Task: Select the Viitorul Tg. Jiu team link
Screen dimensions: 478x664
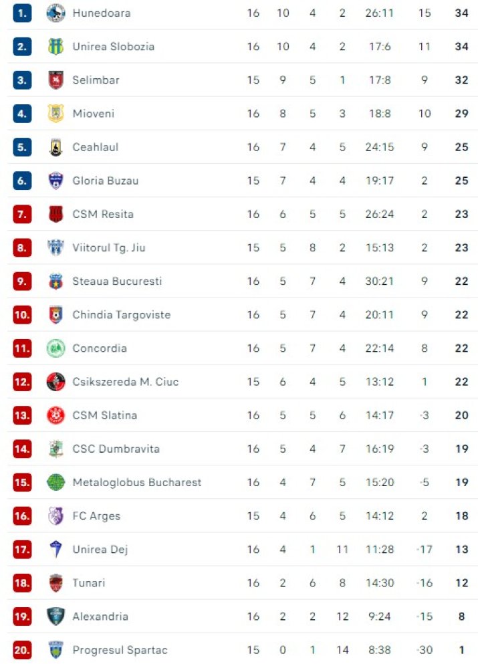Action: pyautogui.click(x=109, y=247)
